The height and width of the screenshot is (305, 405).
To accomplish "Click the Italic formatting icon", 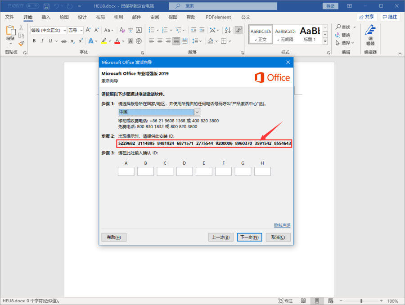I will (x=42, y=41).
